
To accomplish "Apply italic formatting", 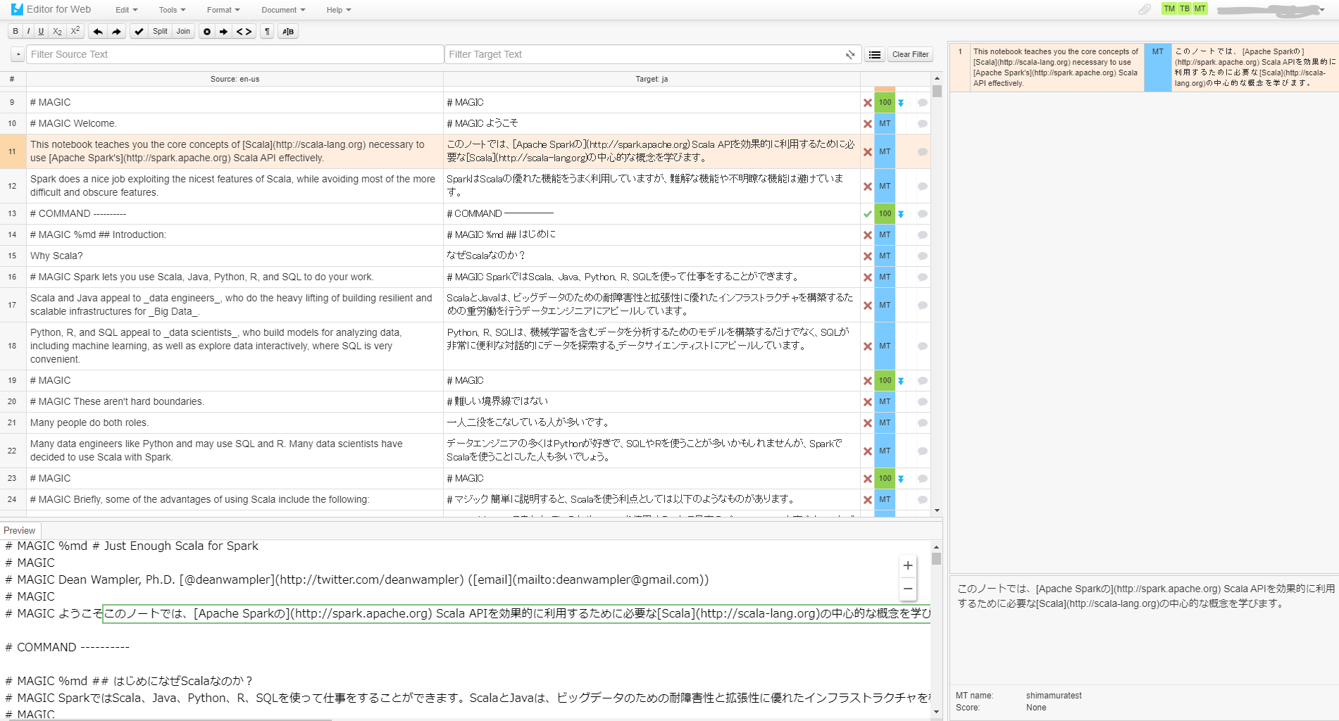I will pos(28,32).
